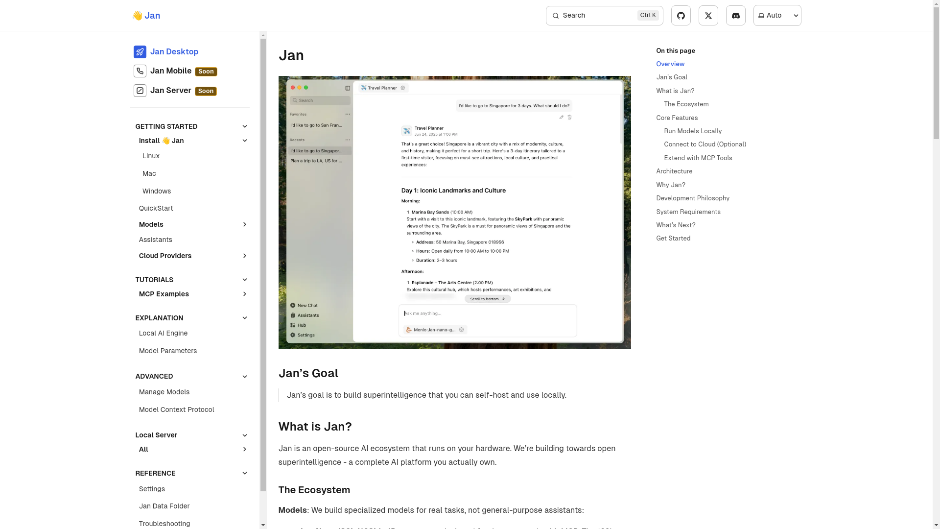Open the Windows install page
The height and width of the screenshot is (529, 940).
[157, 191]
